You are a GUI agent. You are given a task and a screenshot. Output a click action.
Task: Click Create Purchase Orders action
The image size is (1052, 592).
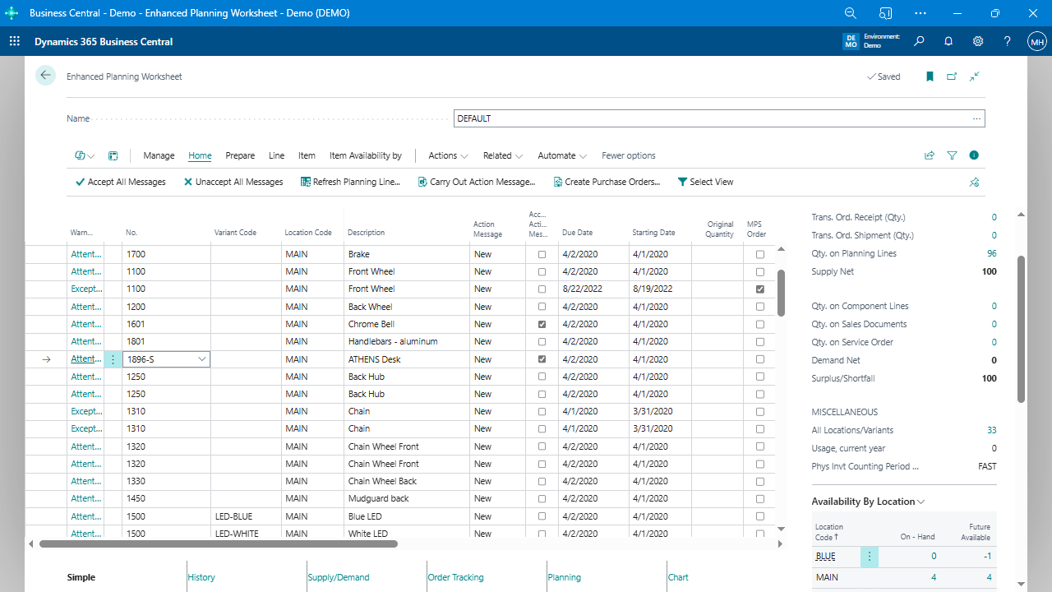tap(607, 182)
